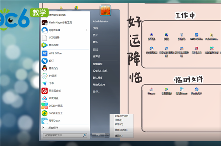Select 重新启动(R) from power menu

[121, 130]
